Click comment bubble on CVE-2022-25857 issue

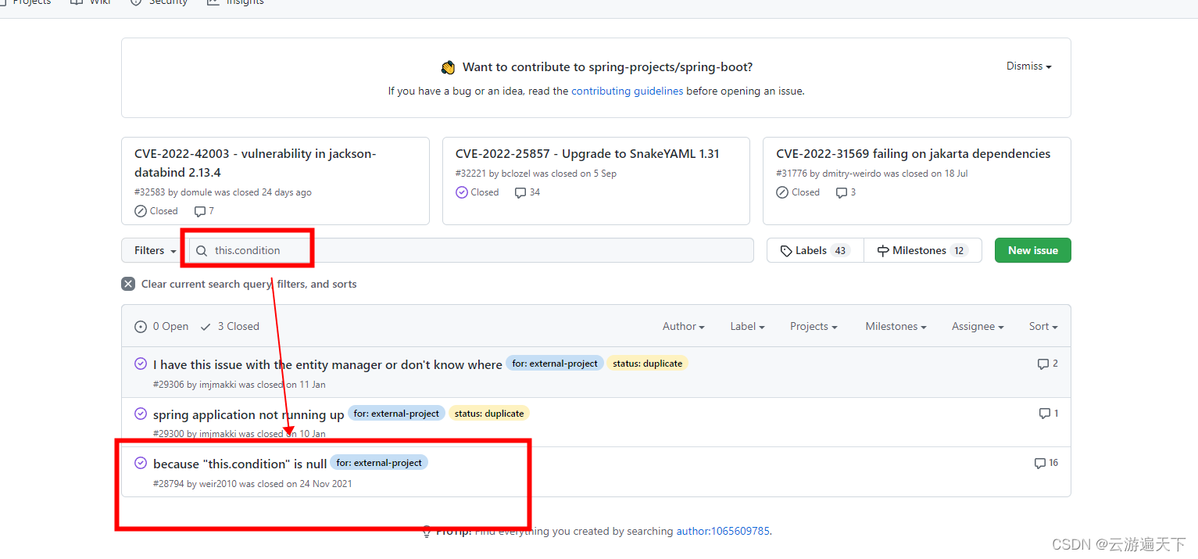pyautogui.click(x=520, y=192)
